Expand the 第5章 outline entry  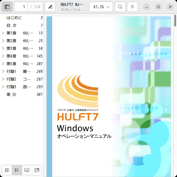pos(3,64)
